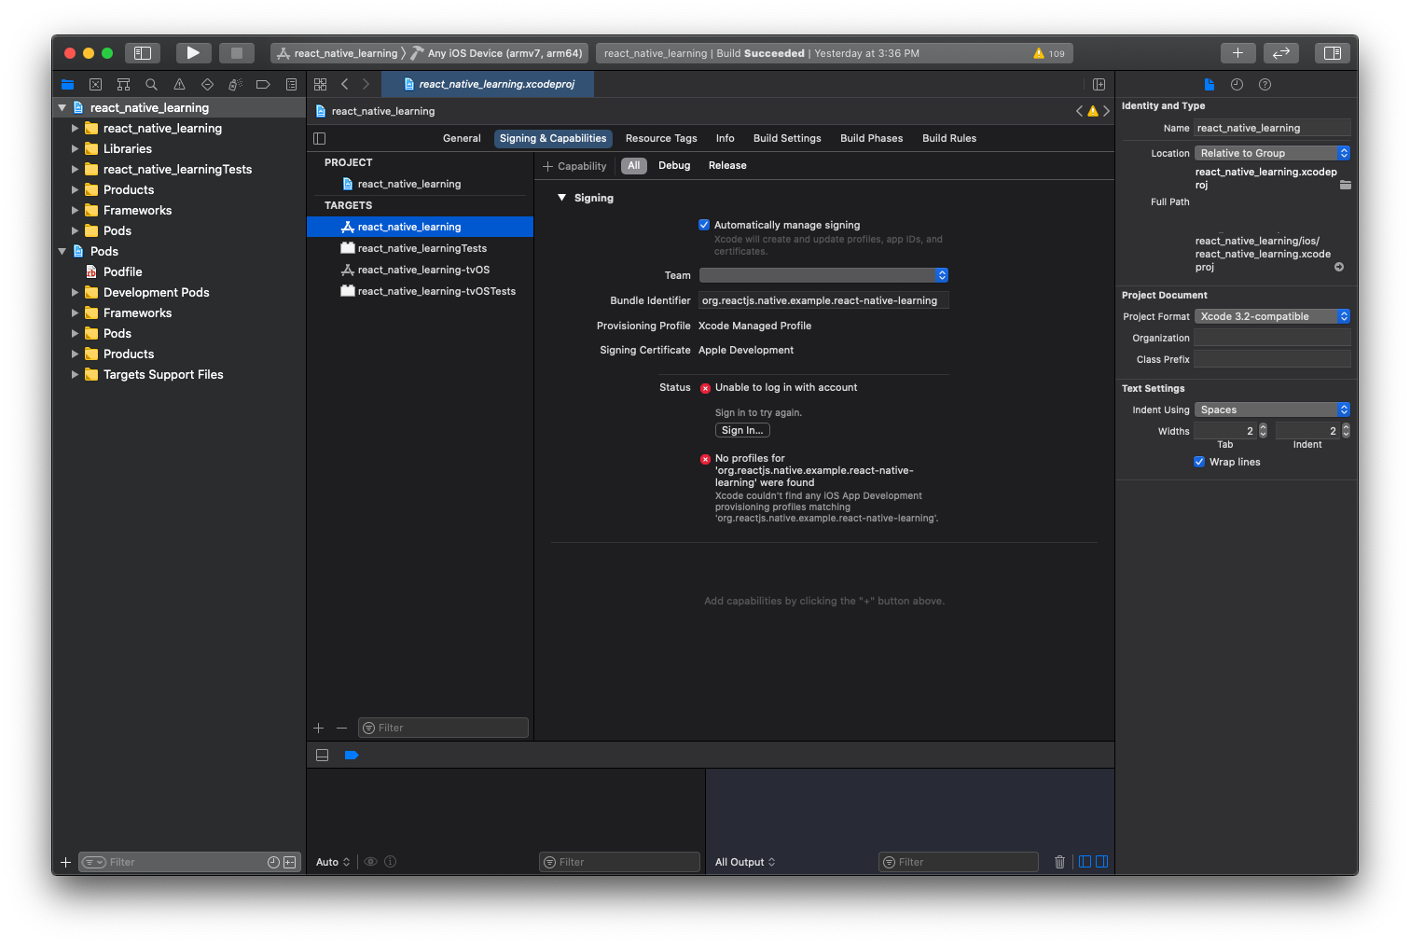Show the File inspector
The width and height of the screenshot is (1410, 944).
[x=1209, y=84]
